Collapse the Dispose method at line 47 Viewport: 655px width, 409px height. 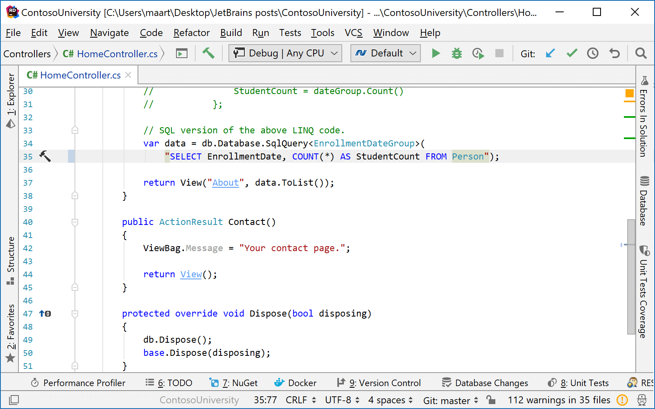(75, 314)
